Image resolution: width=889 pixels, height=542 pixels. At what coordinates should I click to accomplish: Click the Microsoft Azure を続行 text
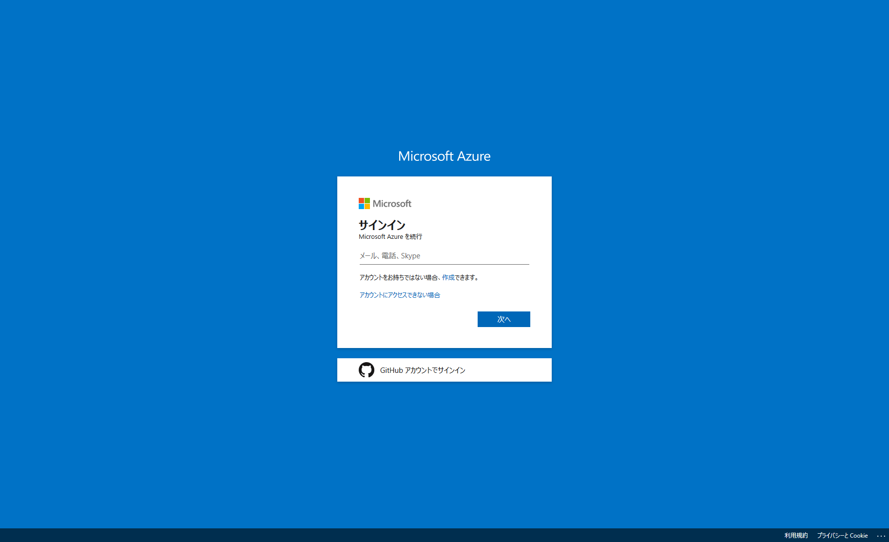click(x=390, y=237)
